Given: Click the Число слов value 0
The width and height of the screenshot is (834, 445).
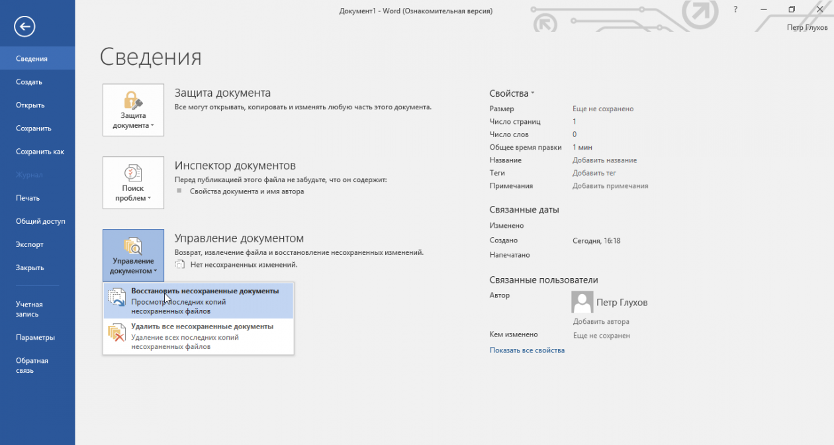Looking at the screenshot, I should point(575,134).
